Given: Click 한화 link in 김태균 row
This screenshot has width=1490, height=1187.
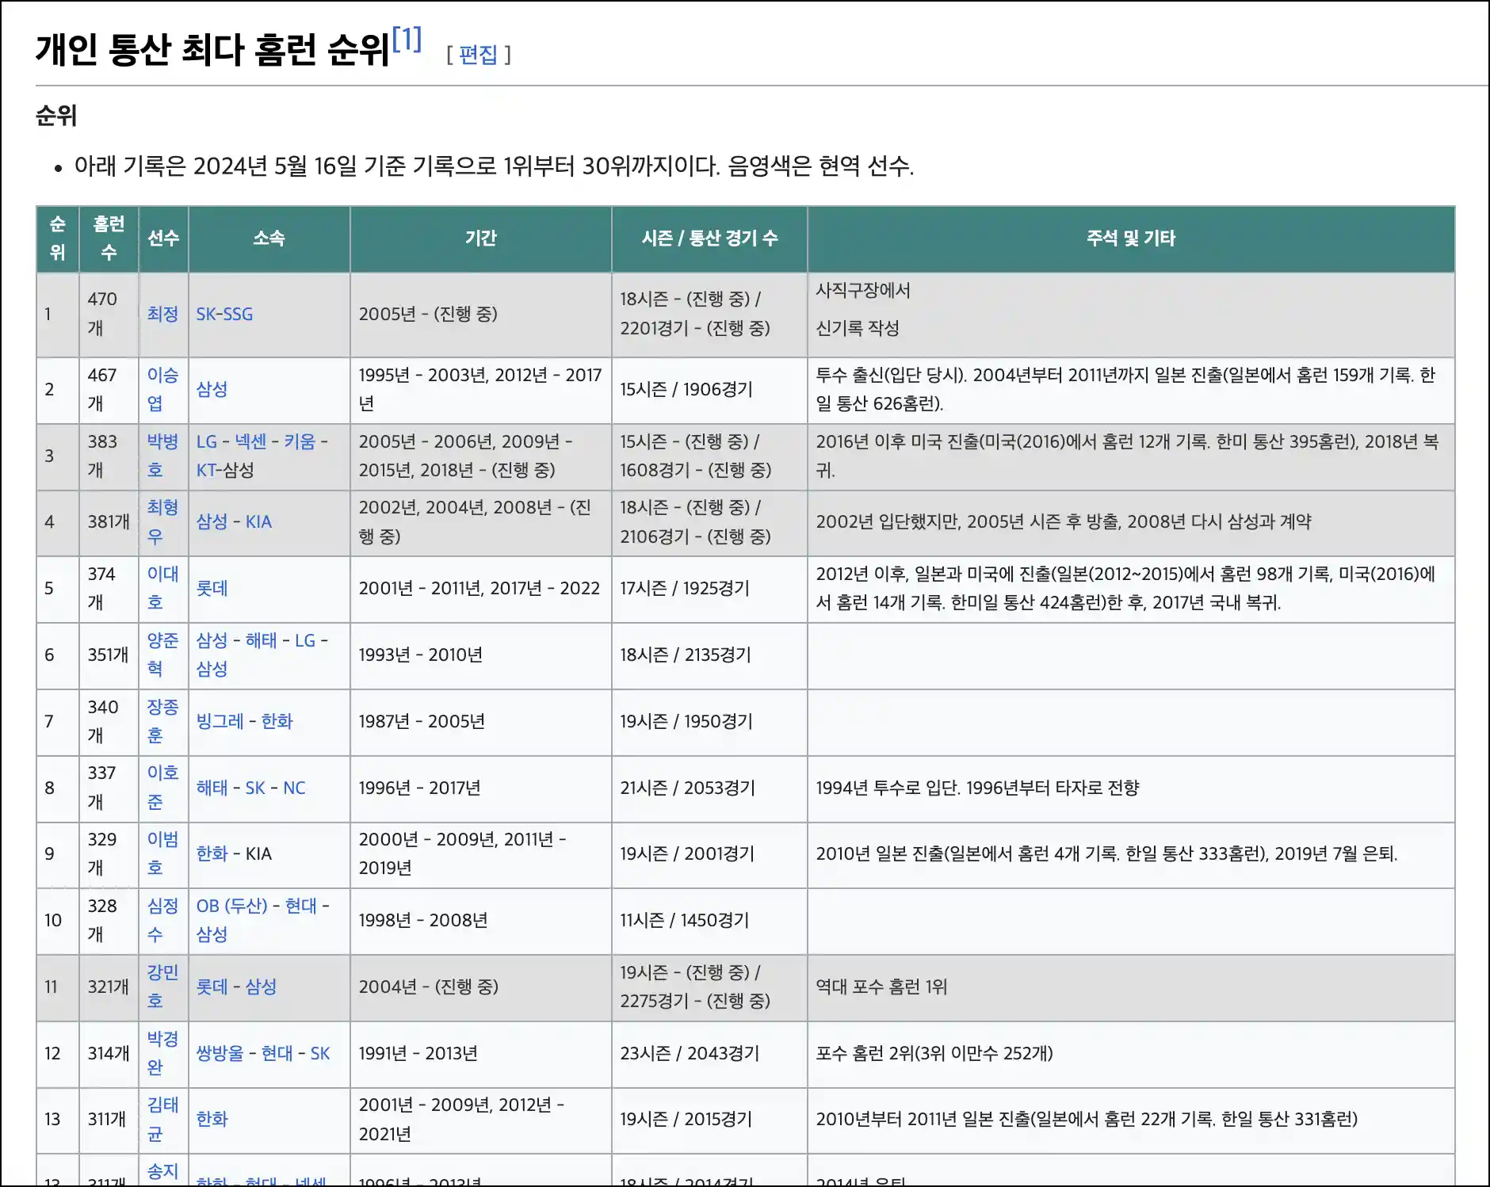Looking at the screenshot, I should [x=212, y=1119].
